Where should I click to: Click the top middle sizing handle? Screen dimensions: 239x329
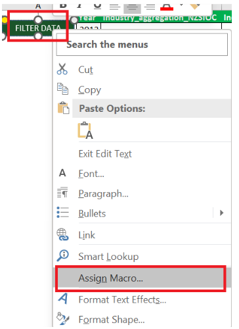click(38, 20)
